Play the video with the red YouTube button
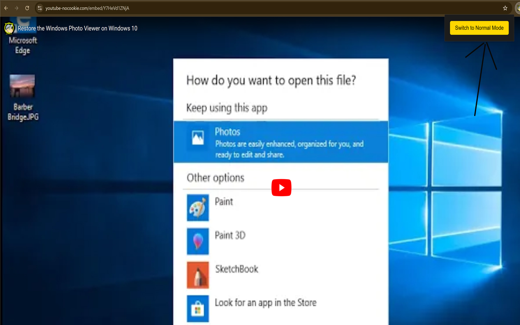This screenshot has height=325, width=520. coord(282,188)
